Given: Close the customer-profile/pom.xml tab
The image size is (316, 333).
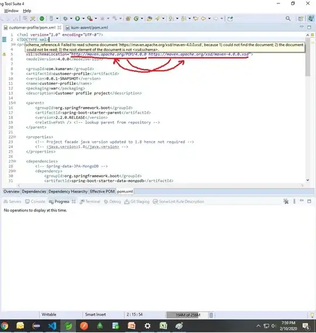Looking at the screenshot, I should tap(60, 28).
